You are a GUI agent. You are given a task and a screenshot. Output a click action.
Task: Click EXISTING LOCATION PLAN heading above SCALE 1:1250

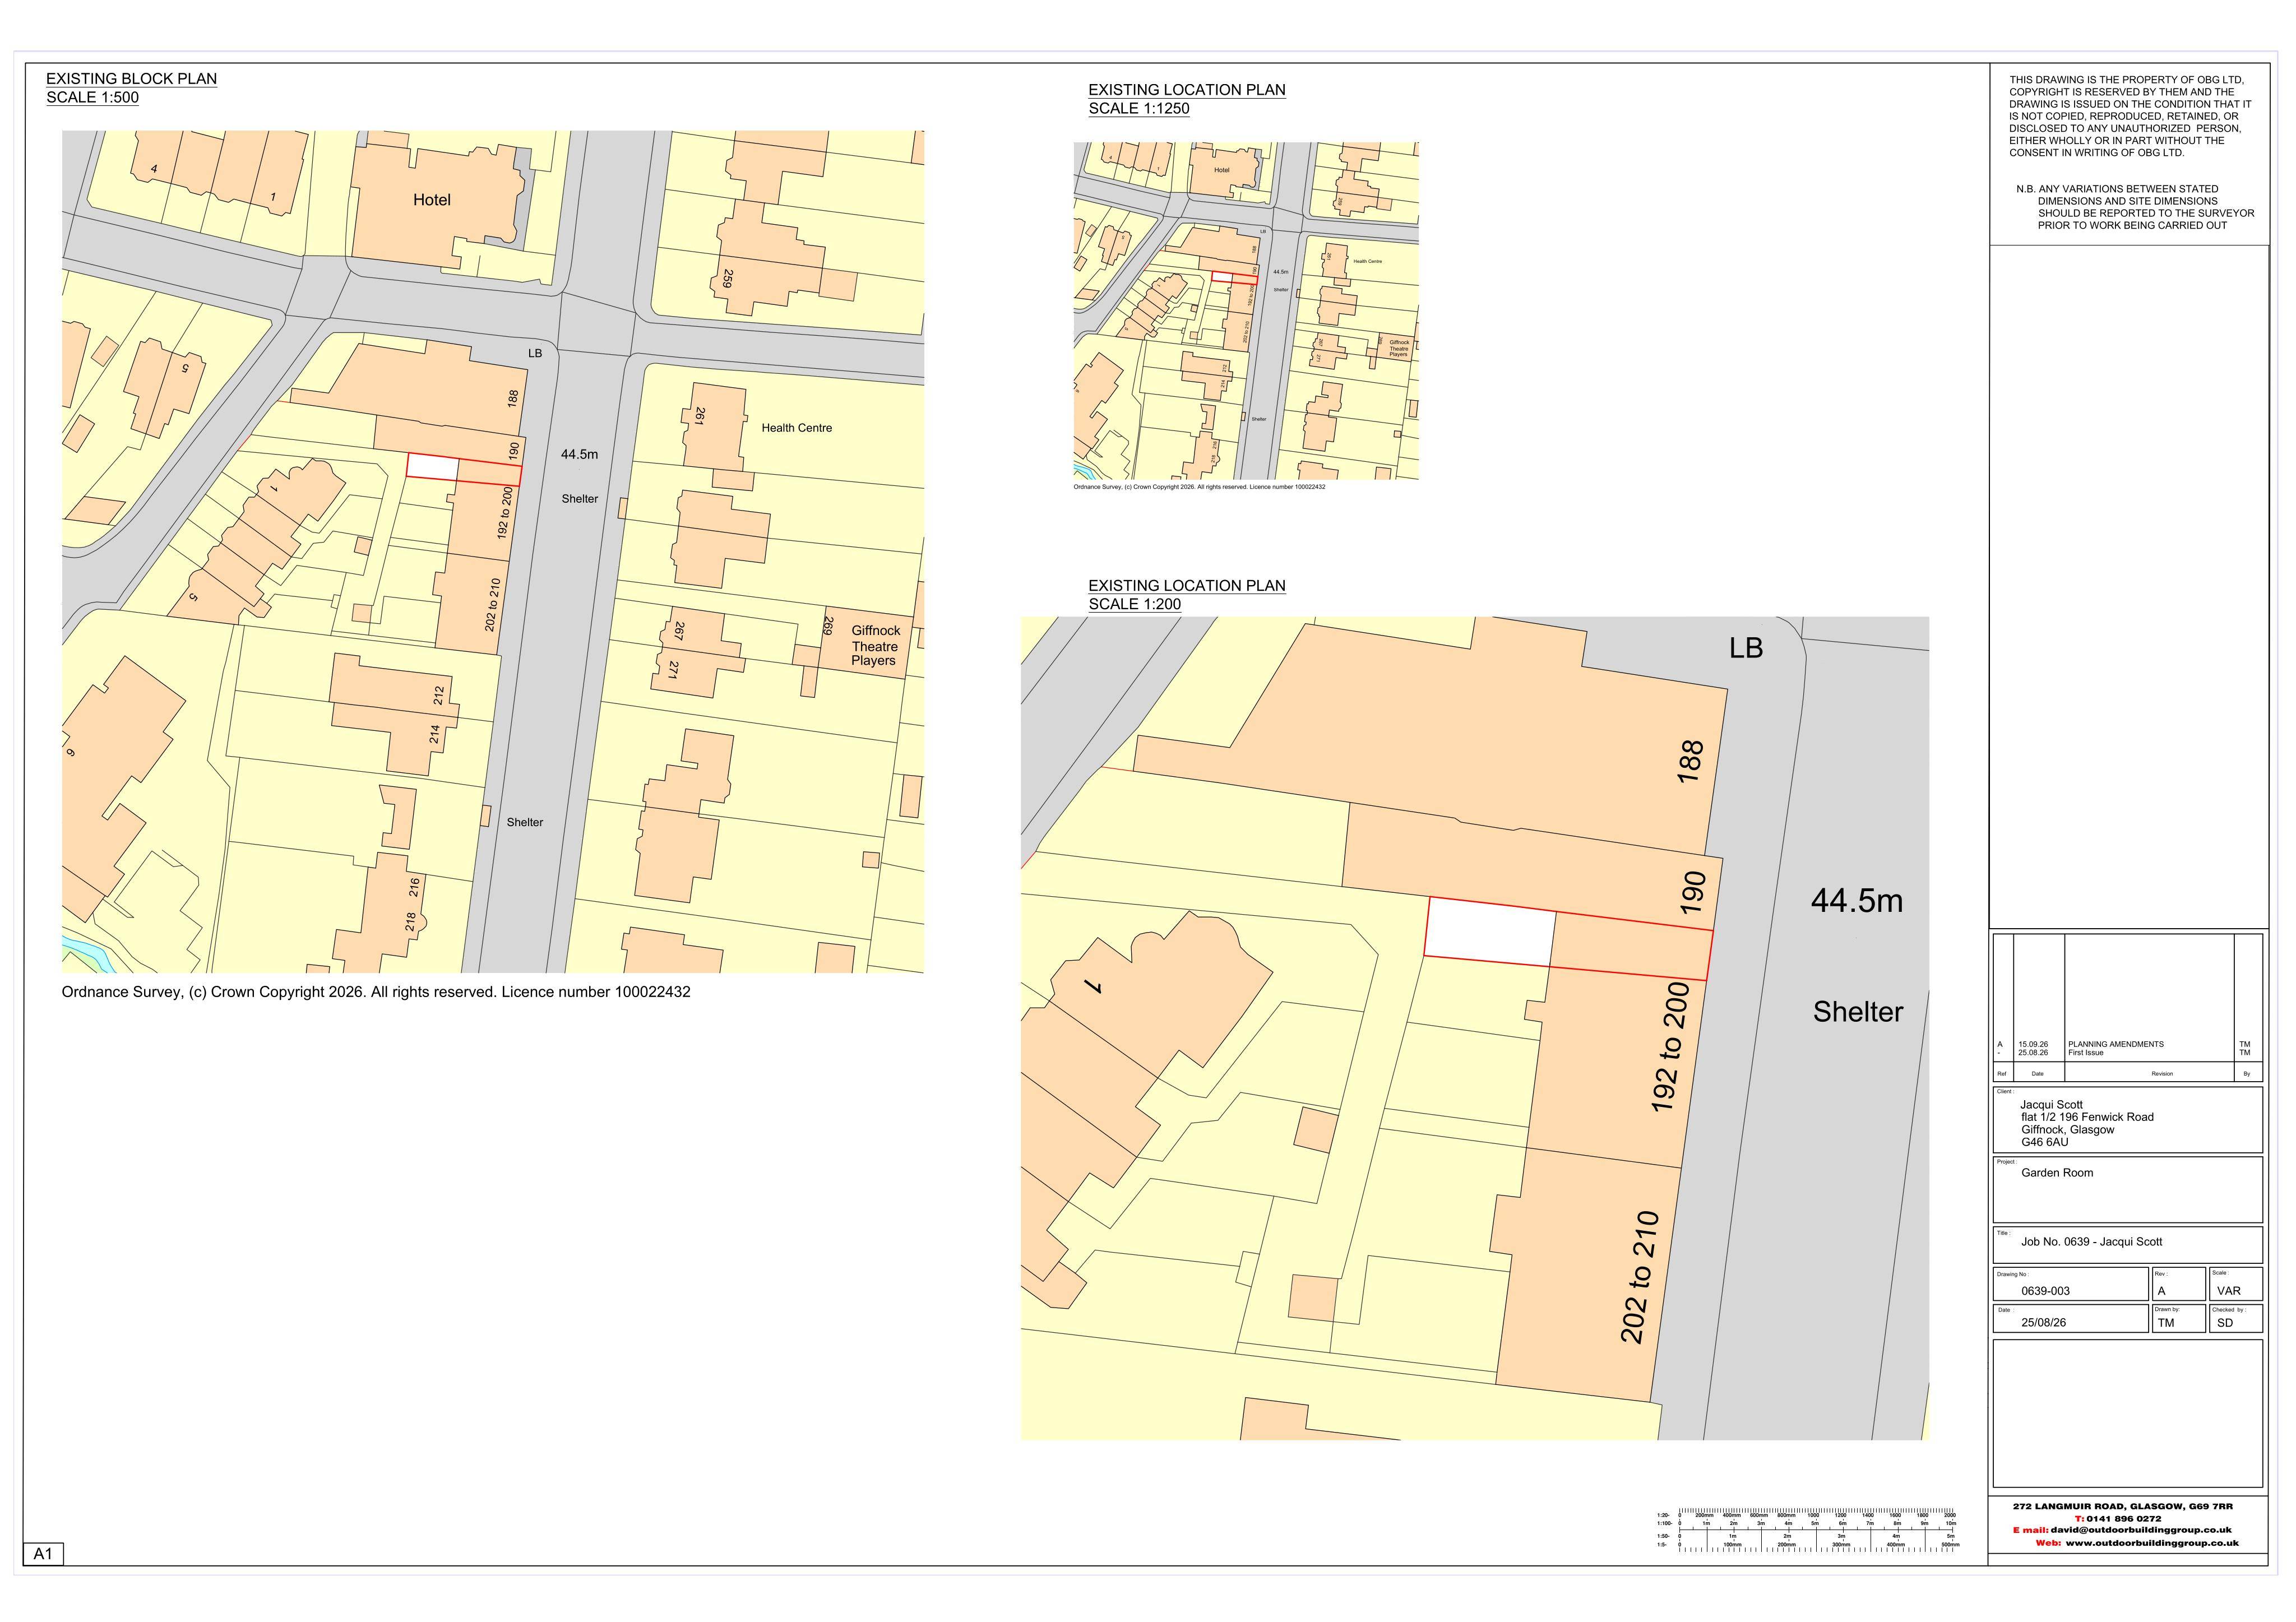[x=1187, y=90]
